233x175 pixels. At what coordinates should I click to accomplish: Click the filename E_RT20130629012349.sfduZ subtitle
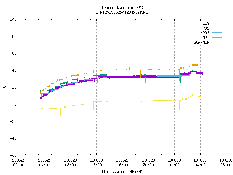(122, 12)
